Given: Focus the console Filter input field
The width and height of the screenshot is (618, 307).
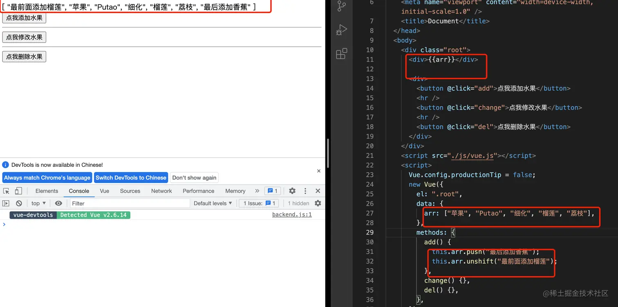Looking at the screenshot, I should (x=130, y=203).
